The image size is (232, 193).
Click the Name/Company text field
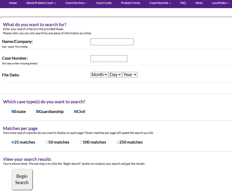pos(112,42)
